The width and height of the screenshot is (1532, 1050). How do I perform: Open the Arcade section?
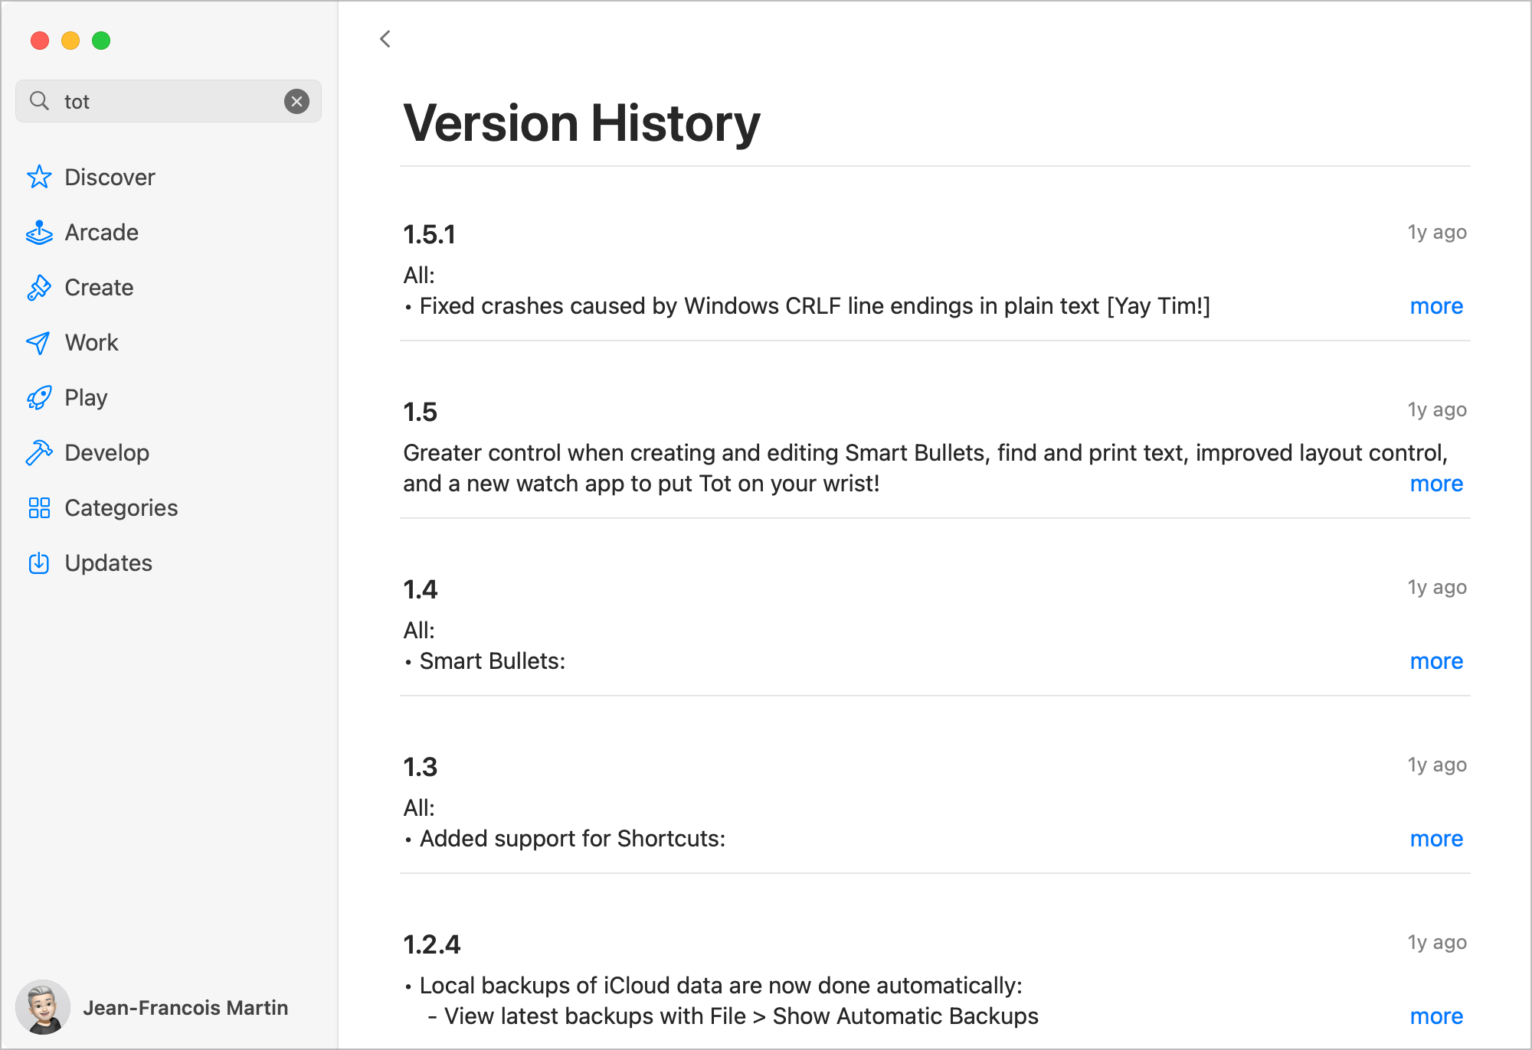point(101,232)
